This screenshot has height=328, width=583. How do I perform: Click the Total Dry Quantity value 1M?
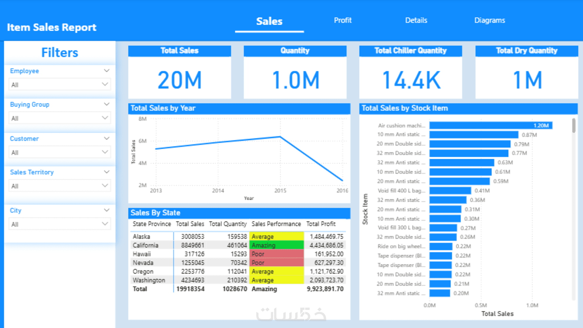[x=527, y=80]
